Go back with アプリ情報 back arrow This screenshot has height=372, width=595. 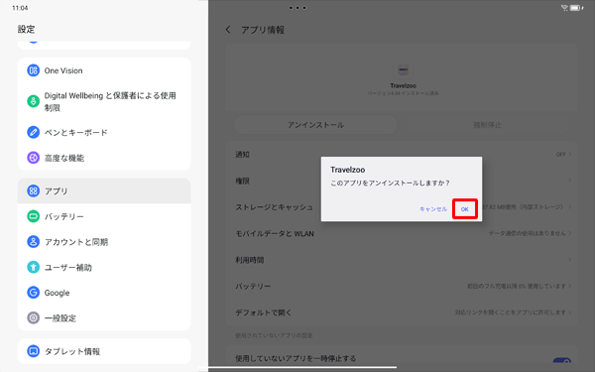228,30
